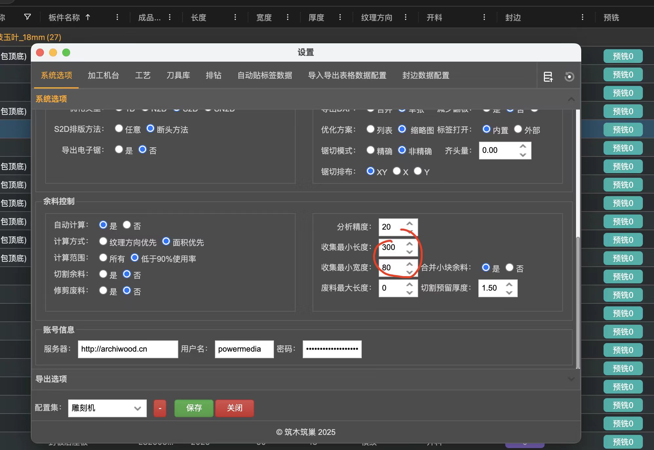Viewport: 654px width, 450px height.
Task: Open the column menu beside 长度
Action: [x=235, y=17]
